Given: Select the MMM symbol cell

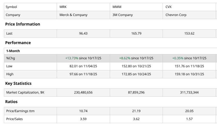Looking at the screenshot, I should pos(117,7).
